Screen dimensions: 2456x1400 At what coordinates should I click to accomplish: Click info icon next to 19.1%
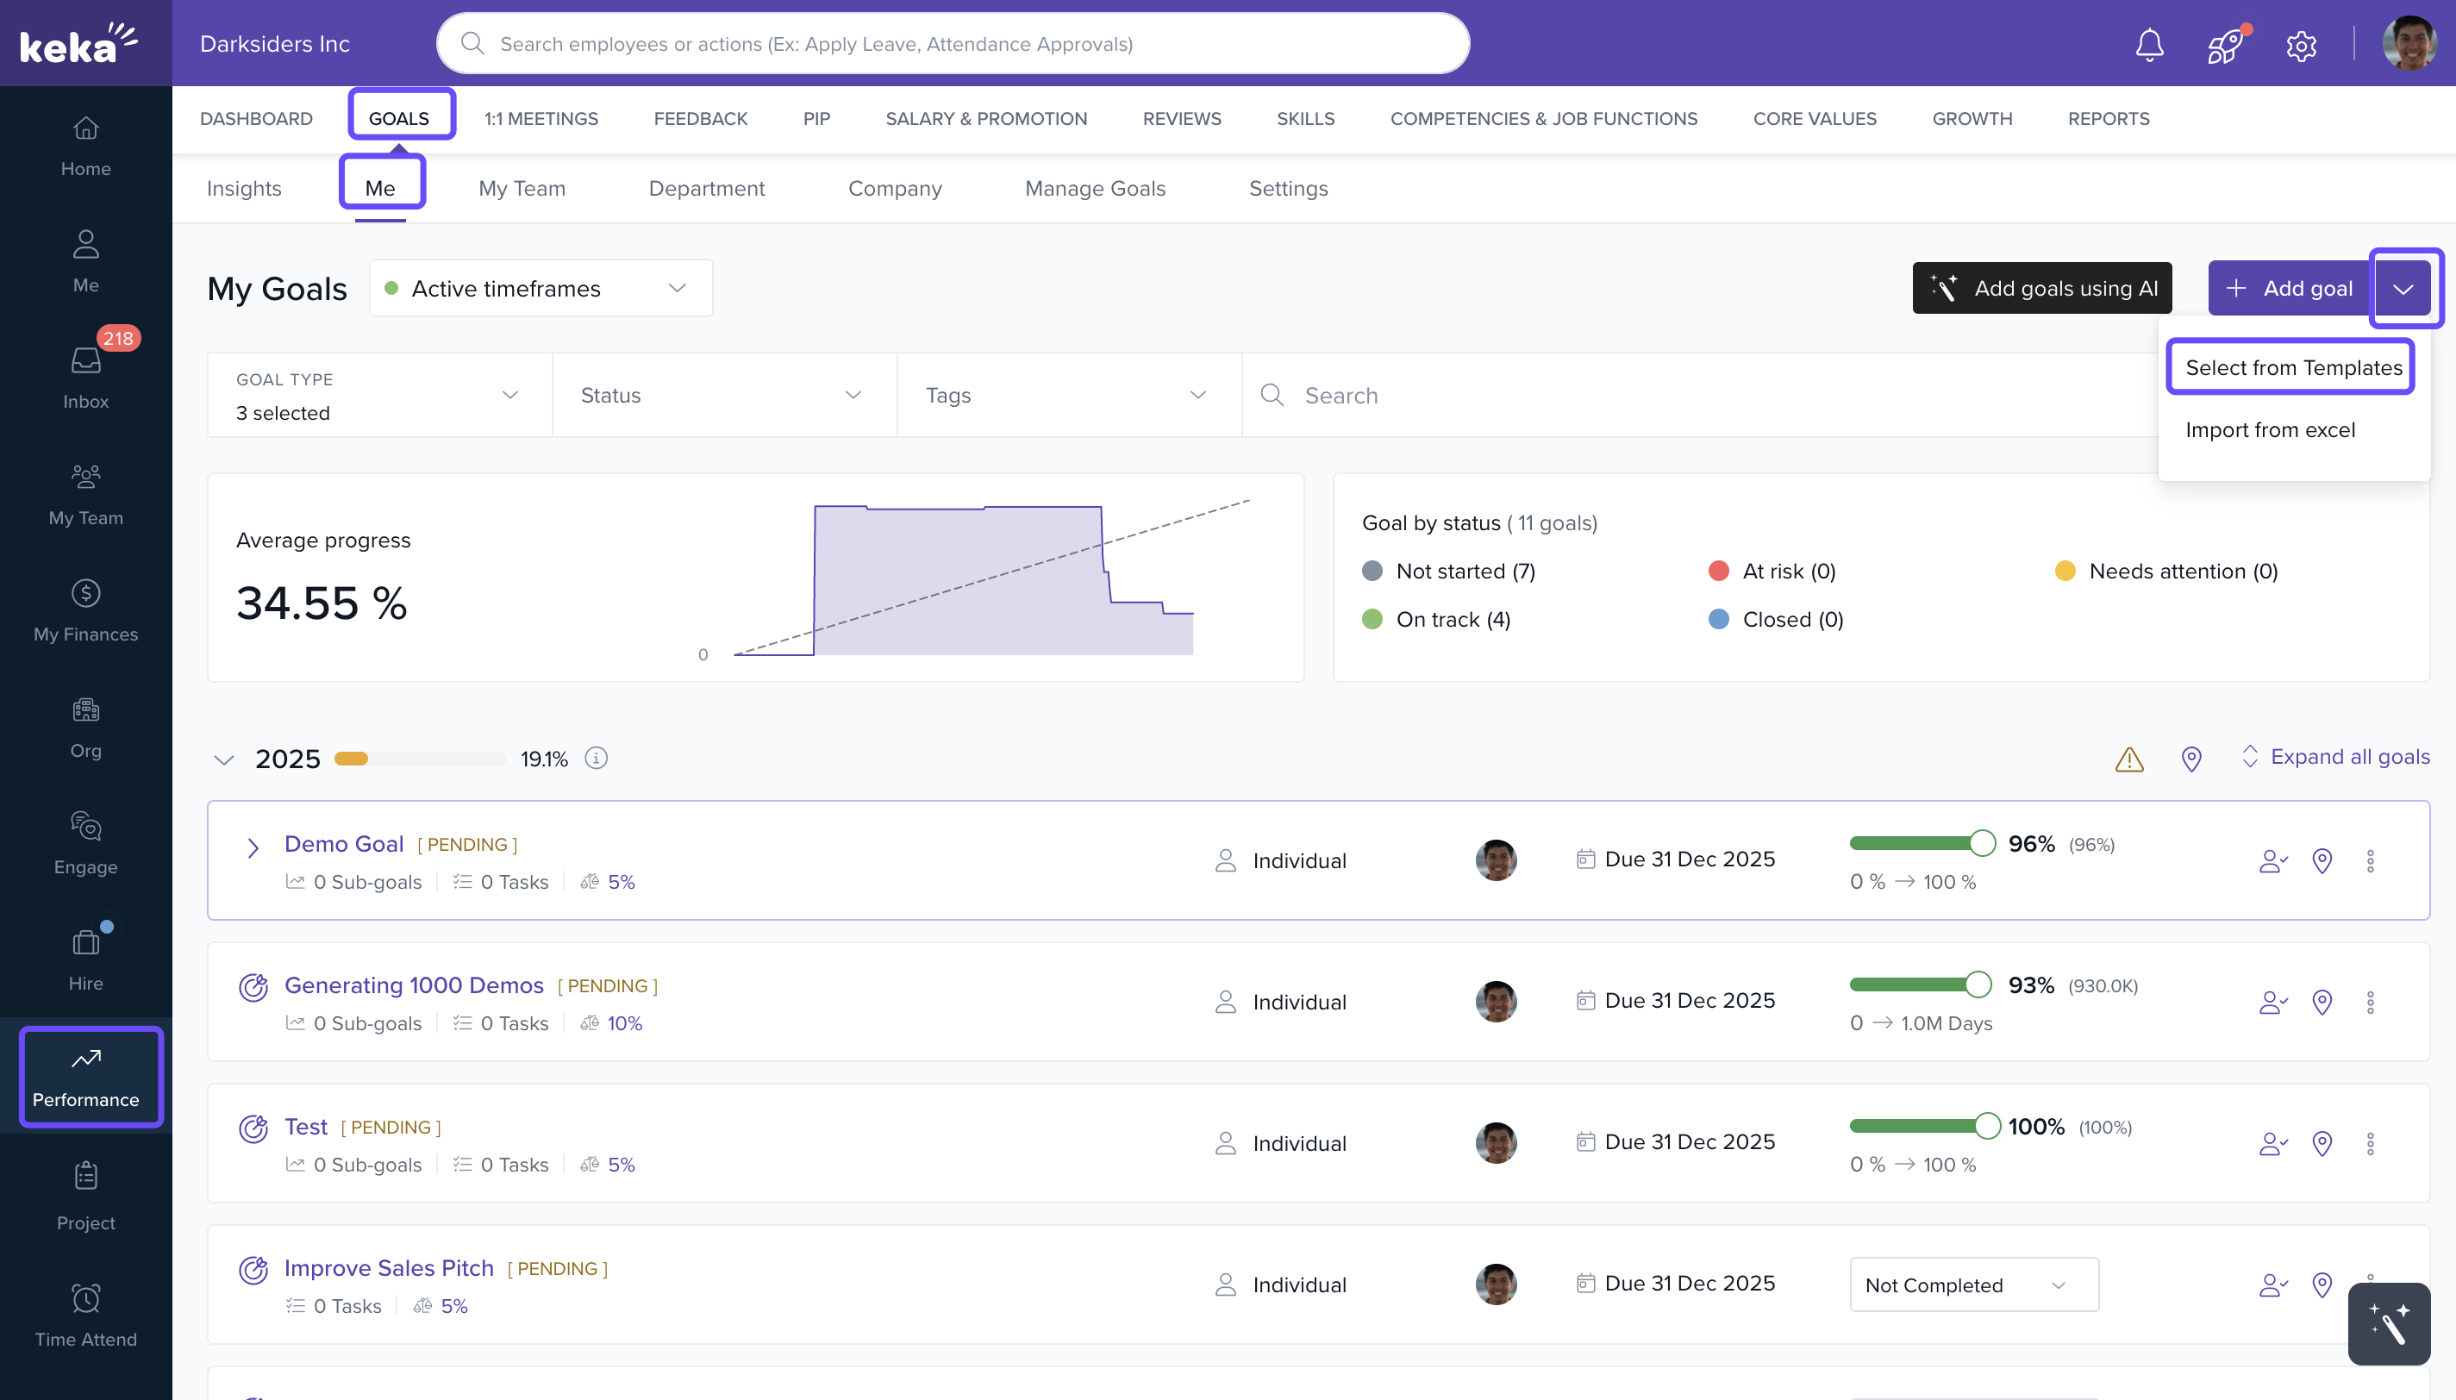[596, 759]
